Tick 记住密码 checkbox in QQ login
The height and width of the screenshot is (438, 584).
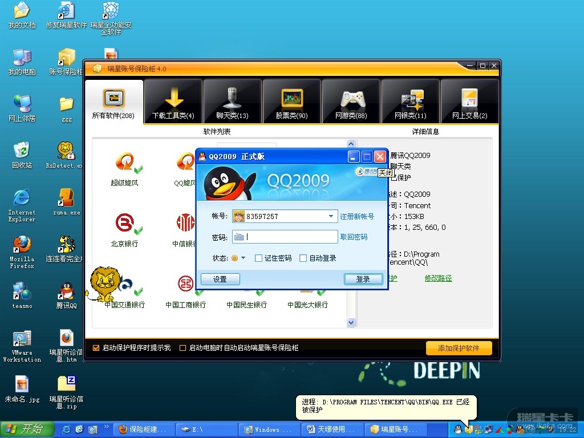[x=258, y=258]
